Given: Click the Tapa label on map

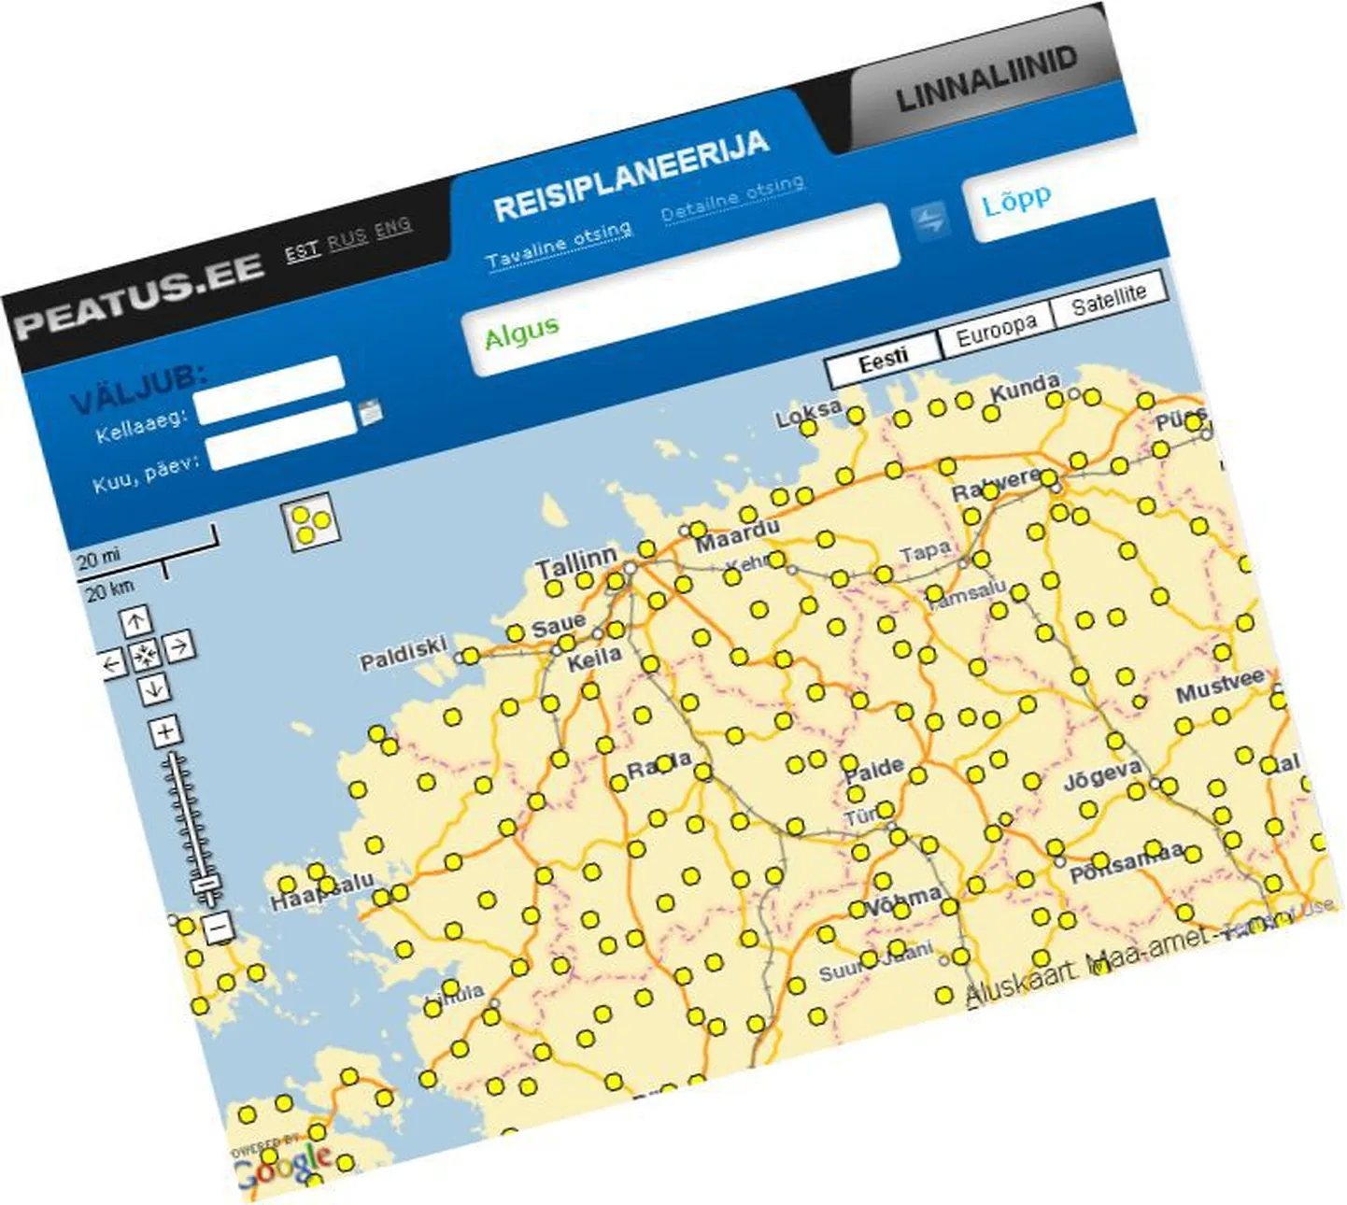Looking at the screenshot, I should (925, 552).
